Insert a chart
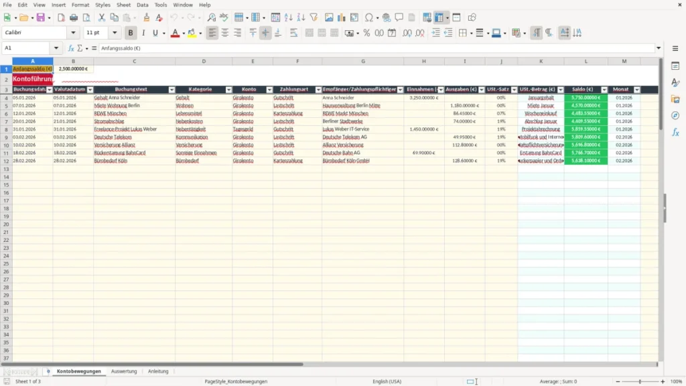The height and width of the screenshot is (386, 686). (x=342, y=17)
